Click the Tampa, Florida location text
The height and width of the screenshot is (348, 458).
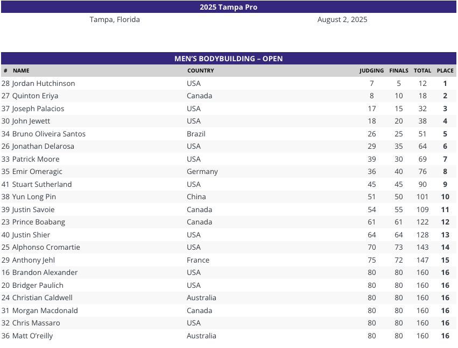(x=115, y=19)
